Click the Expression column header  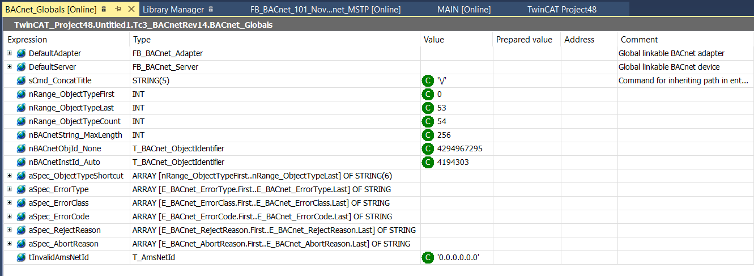pos(67,40)
